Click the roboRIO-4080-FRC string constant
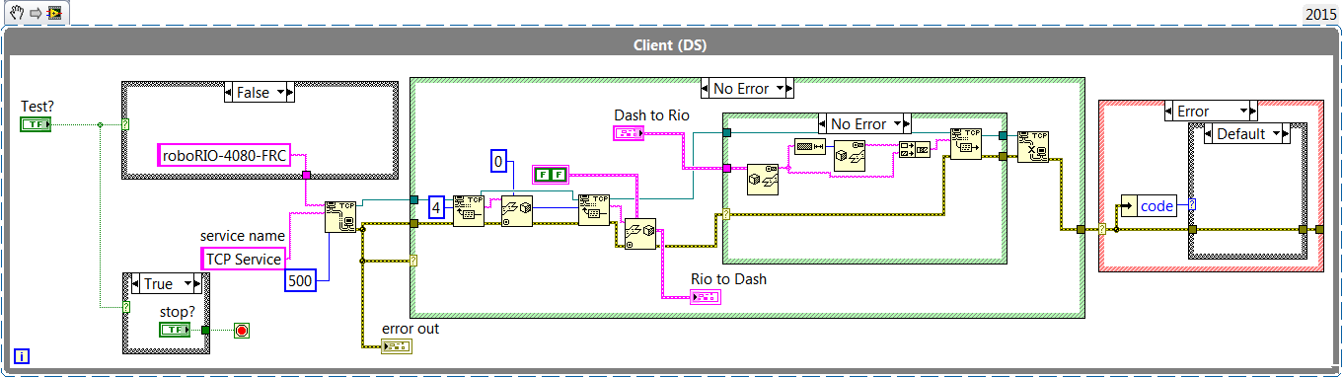Viewport: 1343px width, 378px height. (224, 155)
